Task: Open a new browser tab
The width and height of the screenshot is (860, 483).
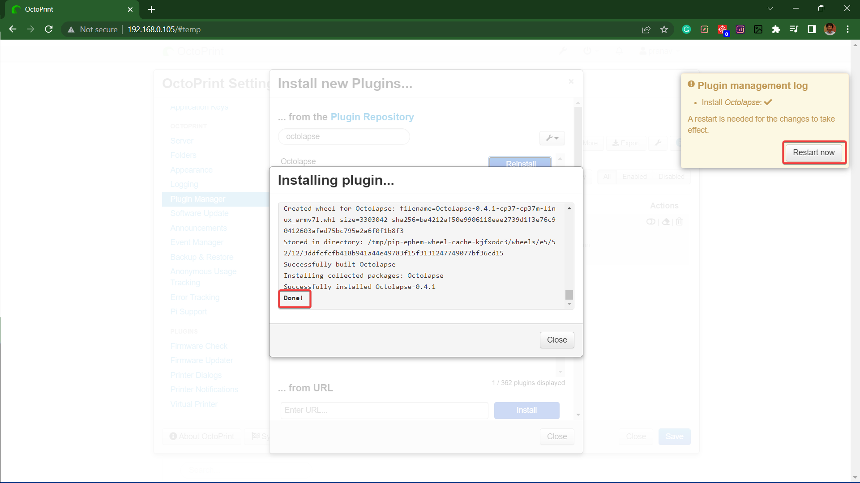Action: pos(151,9)
